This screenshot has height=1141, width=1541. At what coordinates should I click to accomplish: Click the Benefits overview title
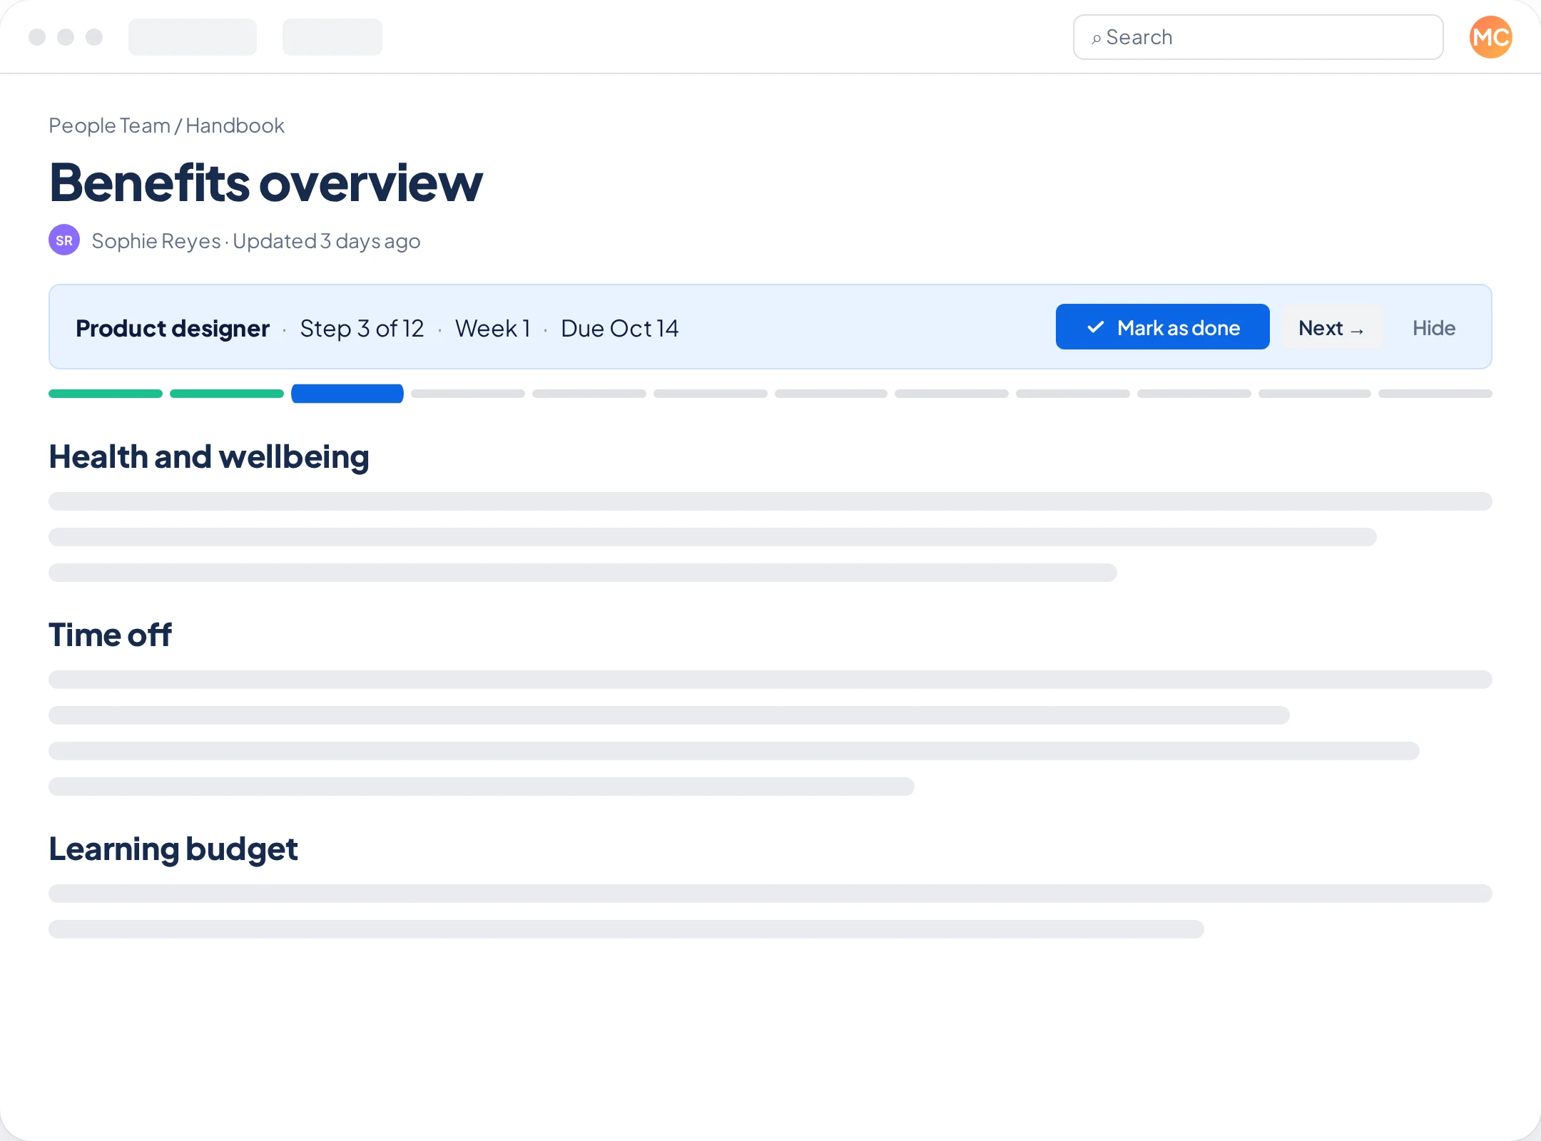[265, 183]
